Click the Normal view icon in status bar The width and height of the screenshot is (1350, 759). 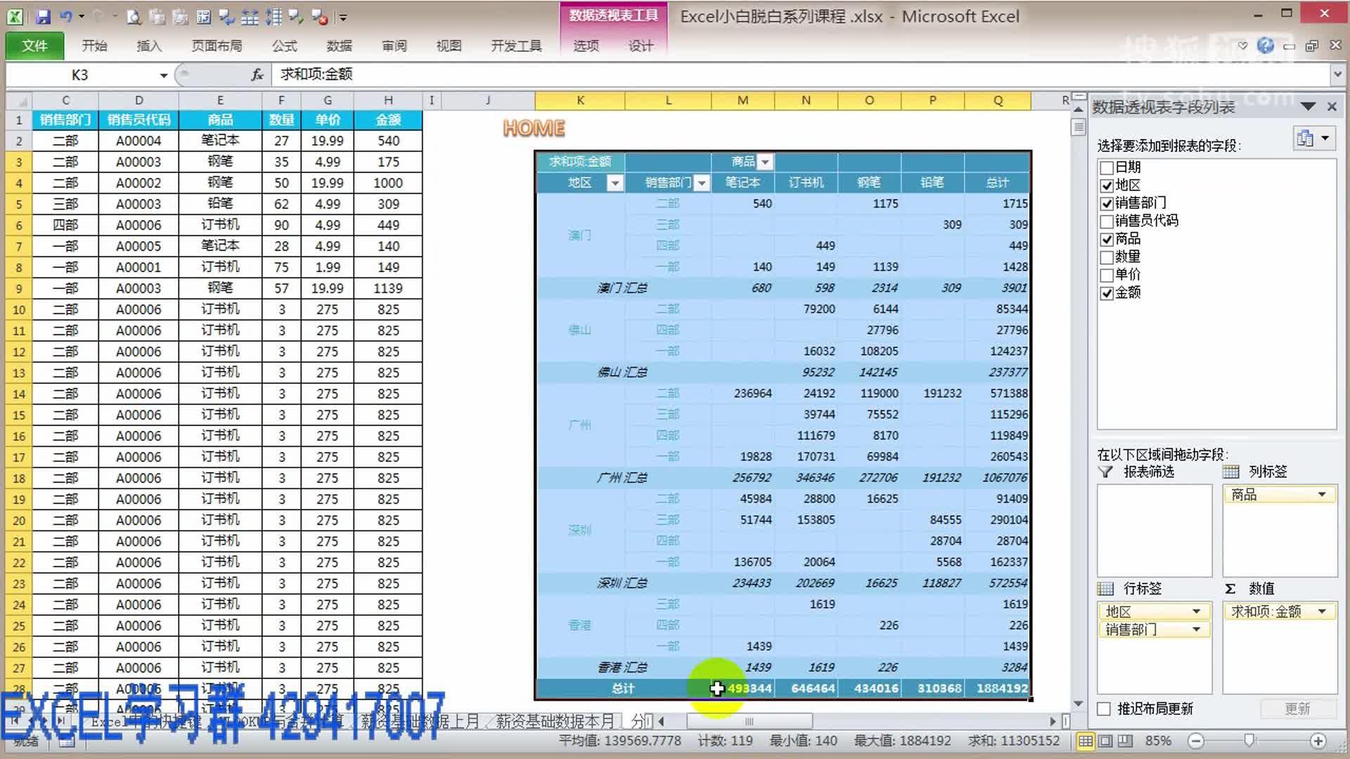(x=1086, y=740)
